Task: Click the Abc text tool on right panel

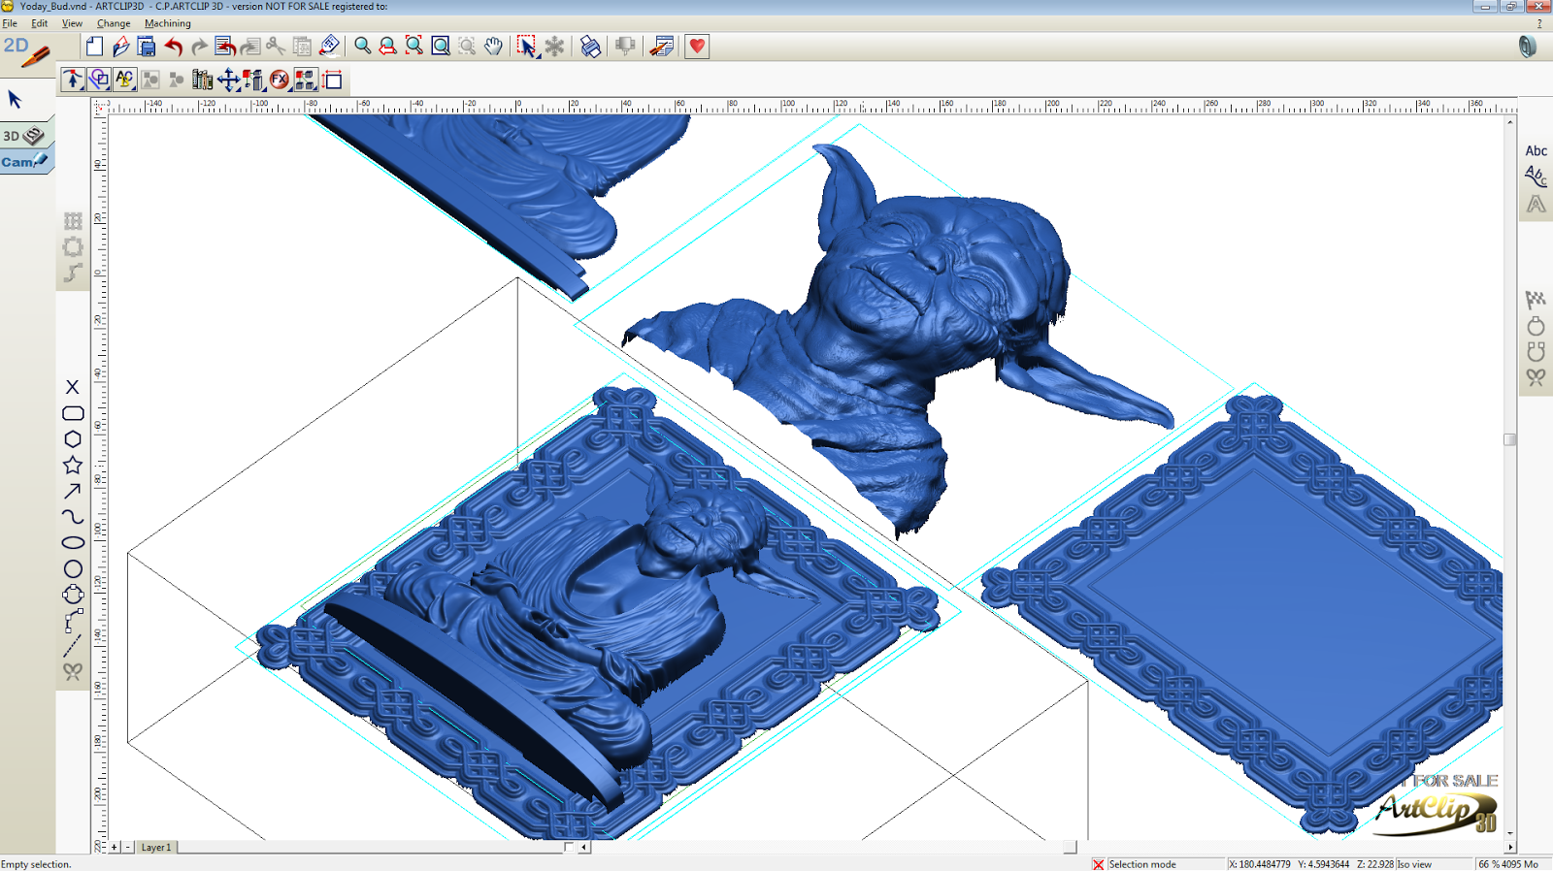Action: (x=1536, y=150)
